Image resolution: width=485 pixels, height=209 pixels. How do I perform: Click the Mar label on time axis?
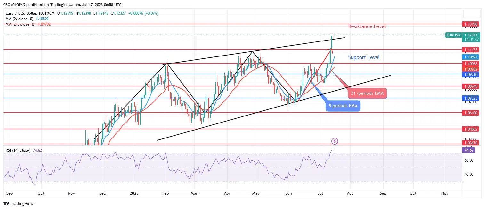coord(194,193)
